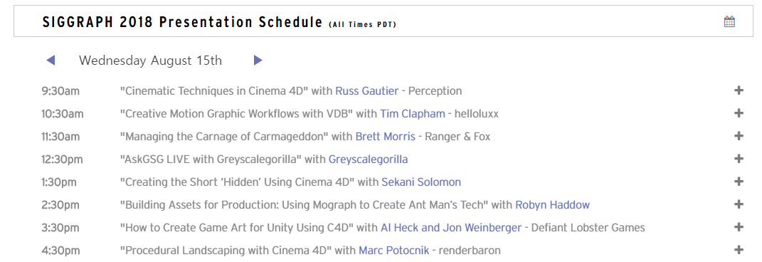762x262 pixels.
Task: View Robyn Haddow's presenter page
Action: point(553,205)
